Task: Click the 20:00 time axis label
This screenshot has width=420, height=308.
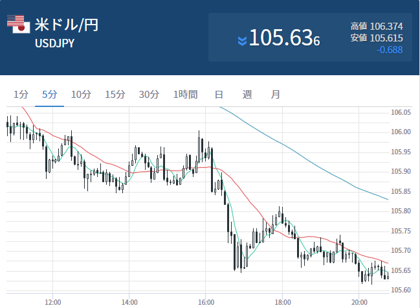Action: pyautogui.click(x=359, y=302)
